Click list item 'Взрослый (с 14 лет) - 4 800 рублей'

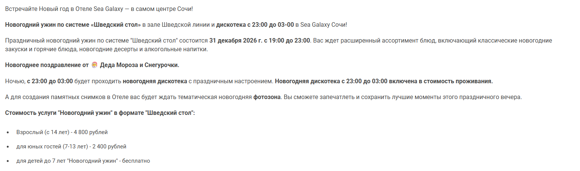click(x=62, y=132)
